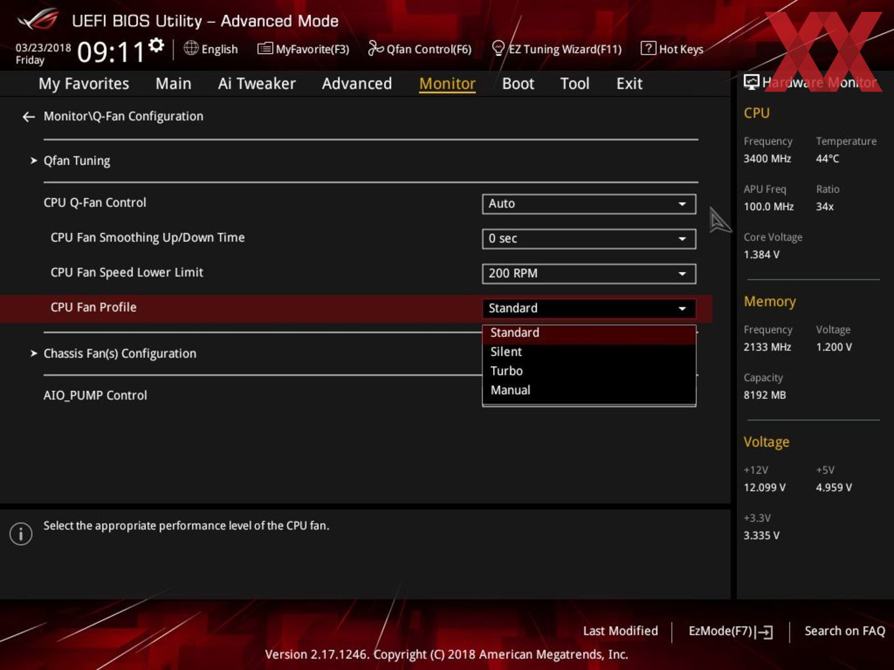Open CPU Fan Speed Lower Limit dropdown
This screenshot has height=670, width=894.
coord(589,273)
